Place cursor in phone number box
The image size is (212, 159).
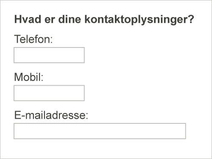49,55
